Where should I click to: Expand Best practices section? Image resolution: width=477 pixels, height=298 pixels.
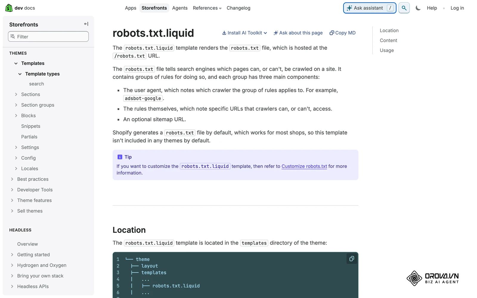(12, 179)
